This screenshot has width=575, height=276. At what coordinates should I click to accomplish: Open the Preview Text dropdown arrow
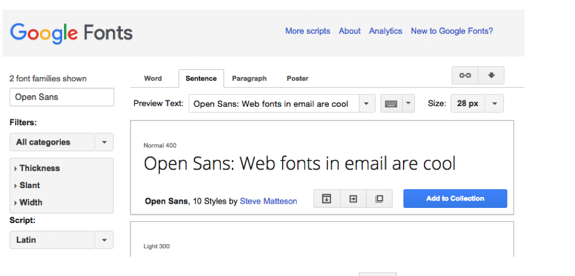coord(366,104)
